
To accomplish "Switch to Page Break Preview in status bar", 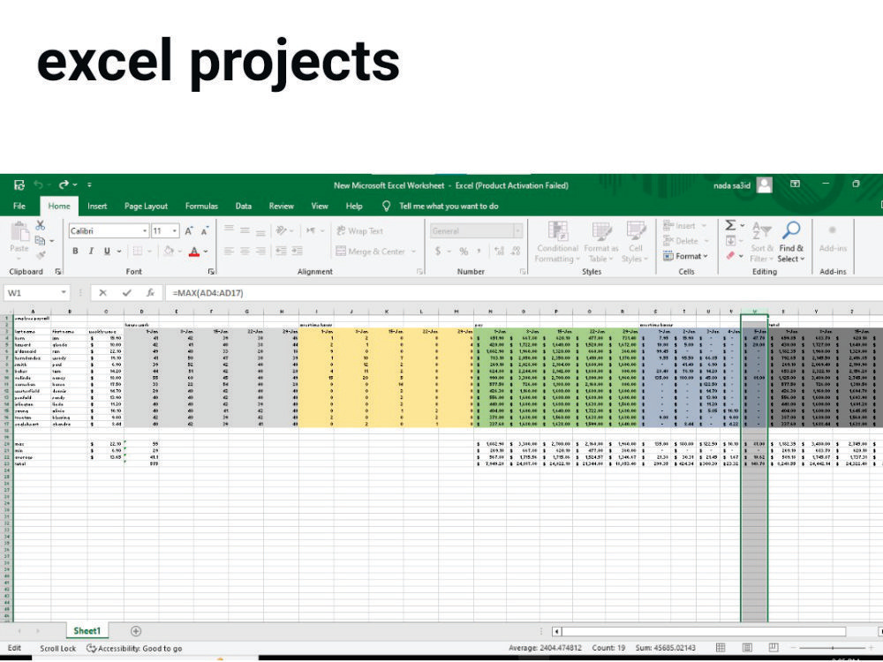I will pyautogui.click(x=774, y=648).
